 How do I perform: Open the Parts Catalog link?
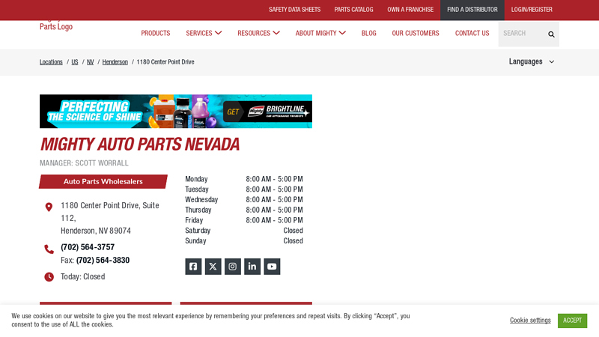click(x=353, y=10)
